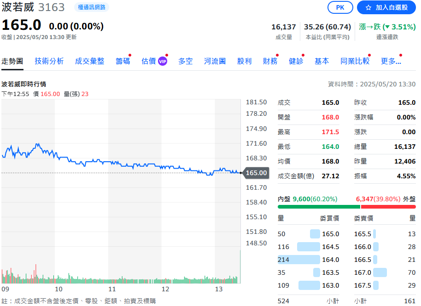Click ask price 166.5 in order book
The width and height of the screenshot is (421, 306).
[363, 260]
